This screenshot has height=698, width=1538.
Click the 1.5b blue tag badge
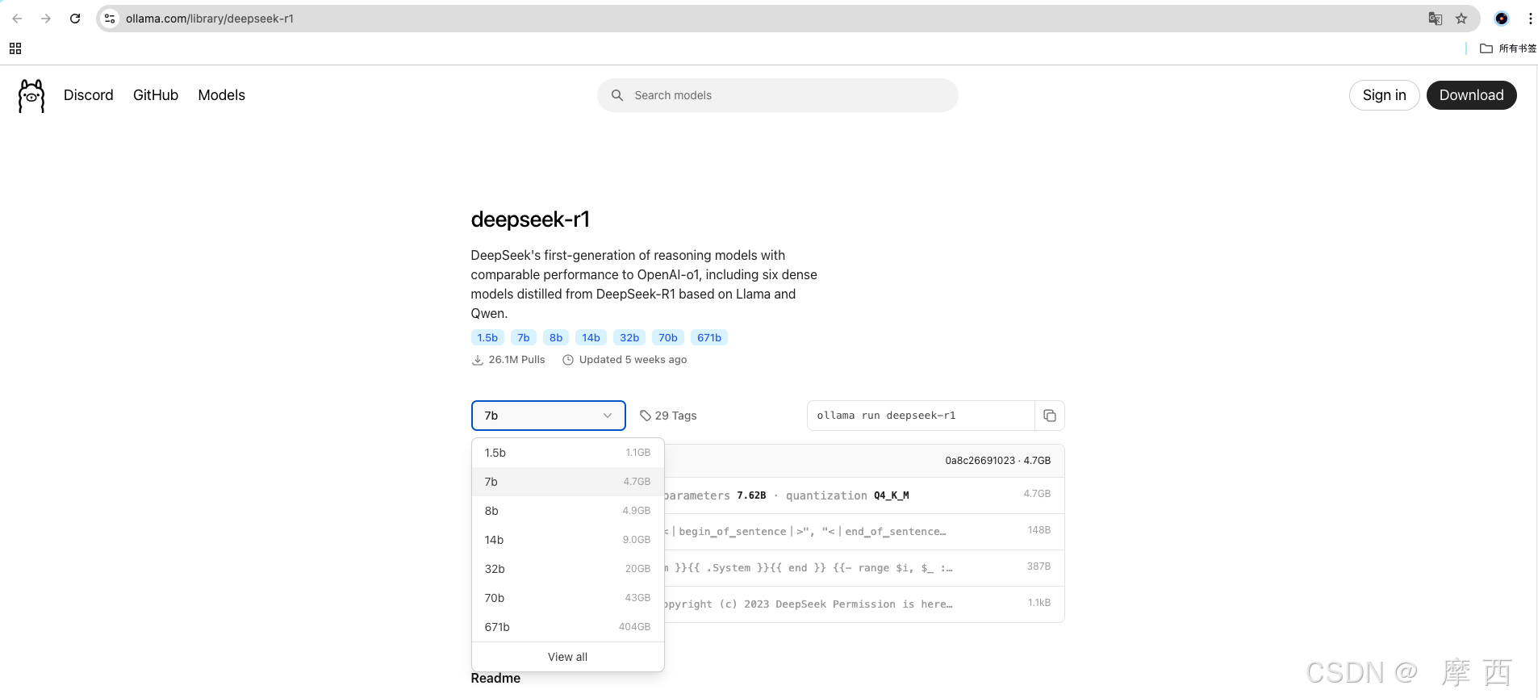(487, 338)
